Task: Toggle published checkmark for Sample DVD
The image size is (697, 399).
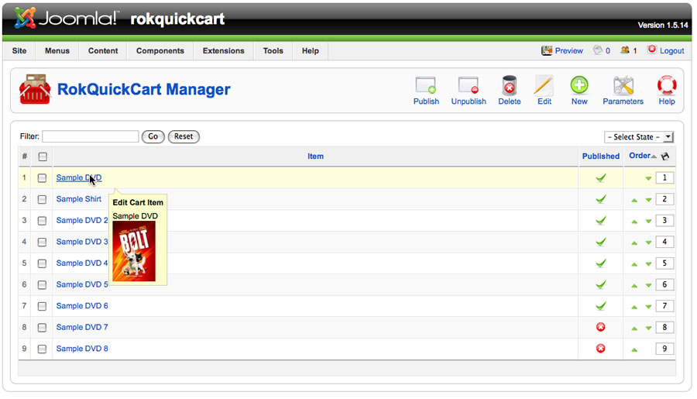Action: pyautogui.click(x=600, y=178)
